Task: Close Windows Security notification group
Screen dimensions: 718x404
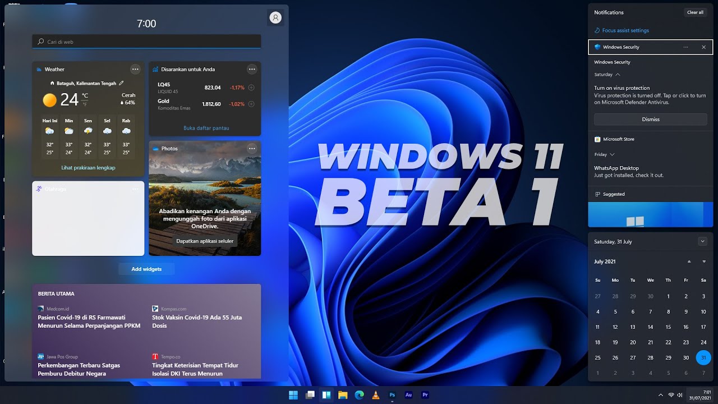Action: tap(703, 47)
